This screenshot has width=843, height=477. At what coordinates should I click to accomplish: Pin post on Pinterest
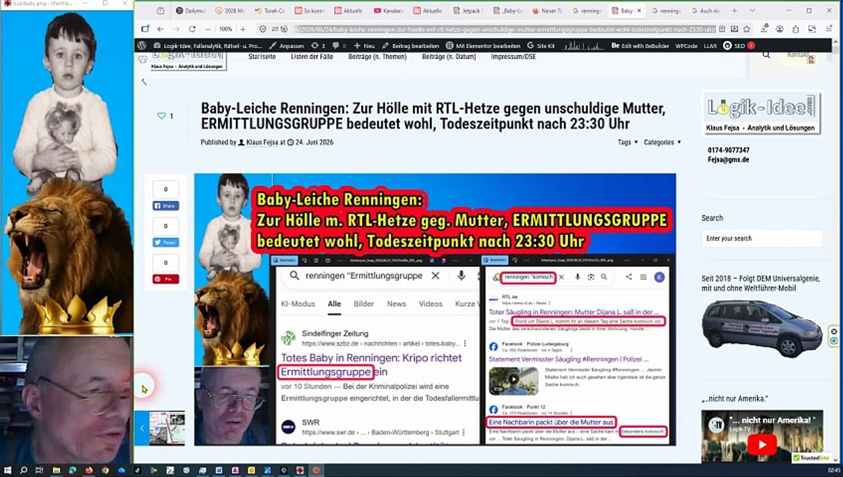coord(166,279)
